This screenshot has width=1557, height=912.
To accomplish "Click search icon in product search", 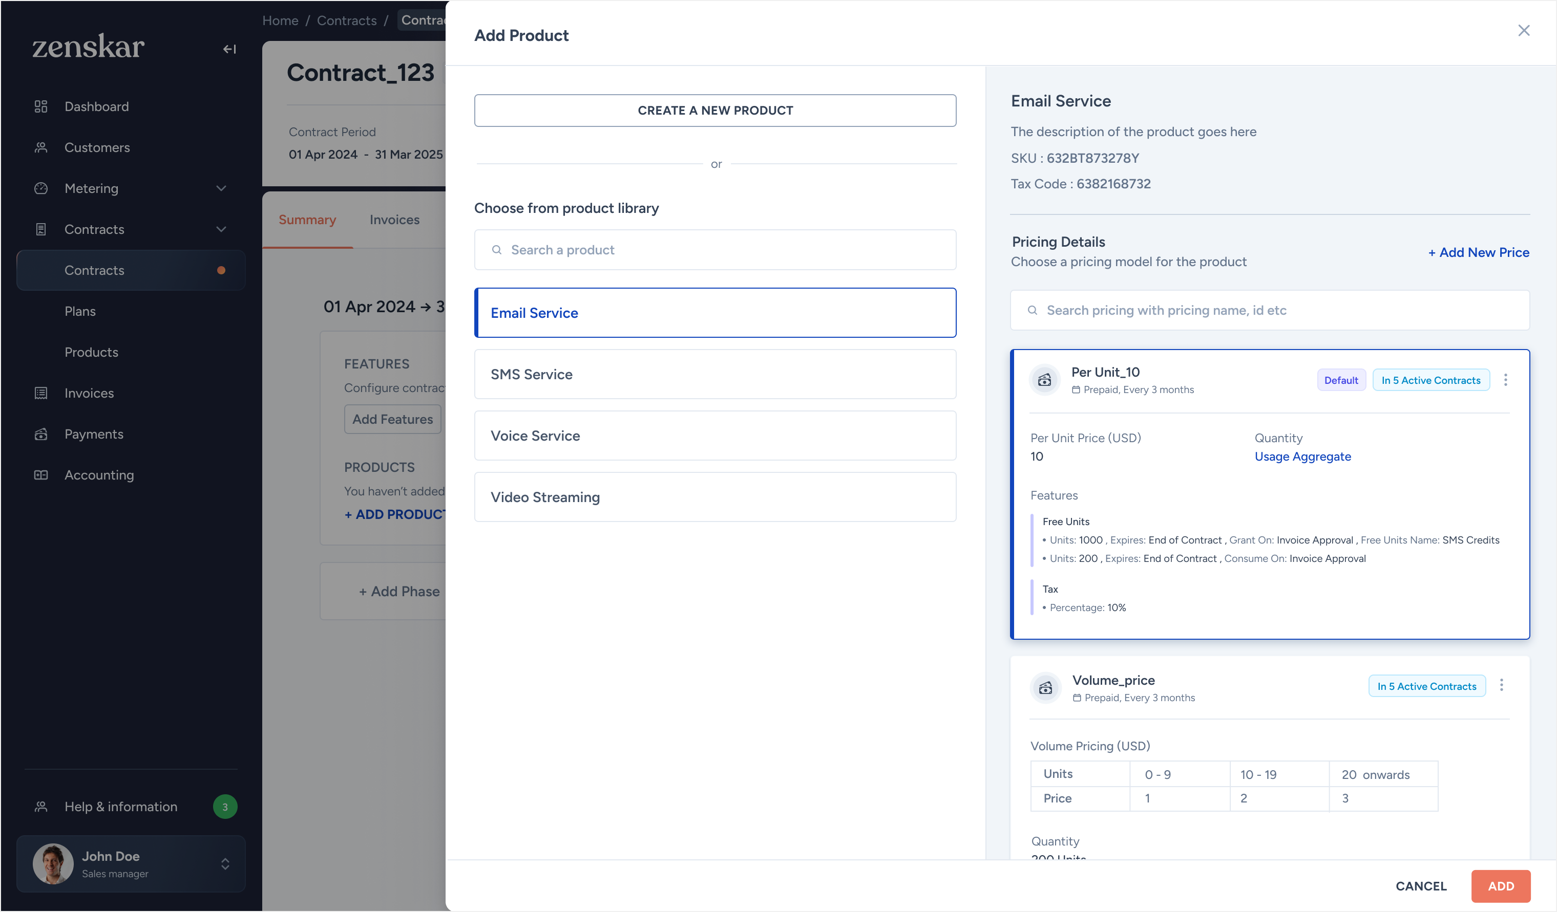I will coord(496,249).
